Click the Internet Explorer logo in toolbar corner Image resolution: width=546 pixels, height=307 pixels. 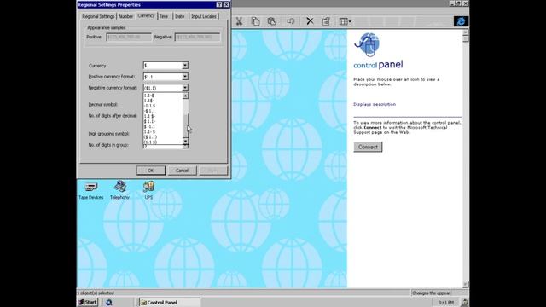click(461, 21)
